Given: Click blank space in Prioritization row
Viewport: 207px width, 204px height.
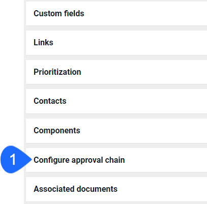Looking at the screenshot, I should [x=144, y=72].
